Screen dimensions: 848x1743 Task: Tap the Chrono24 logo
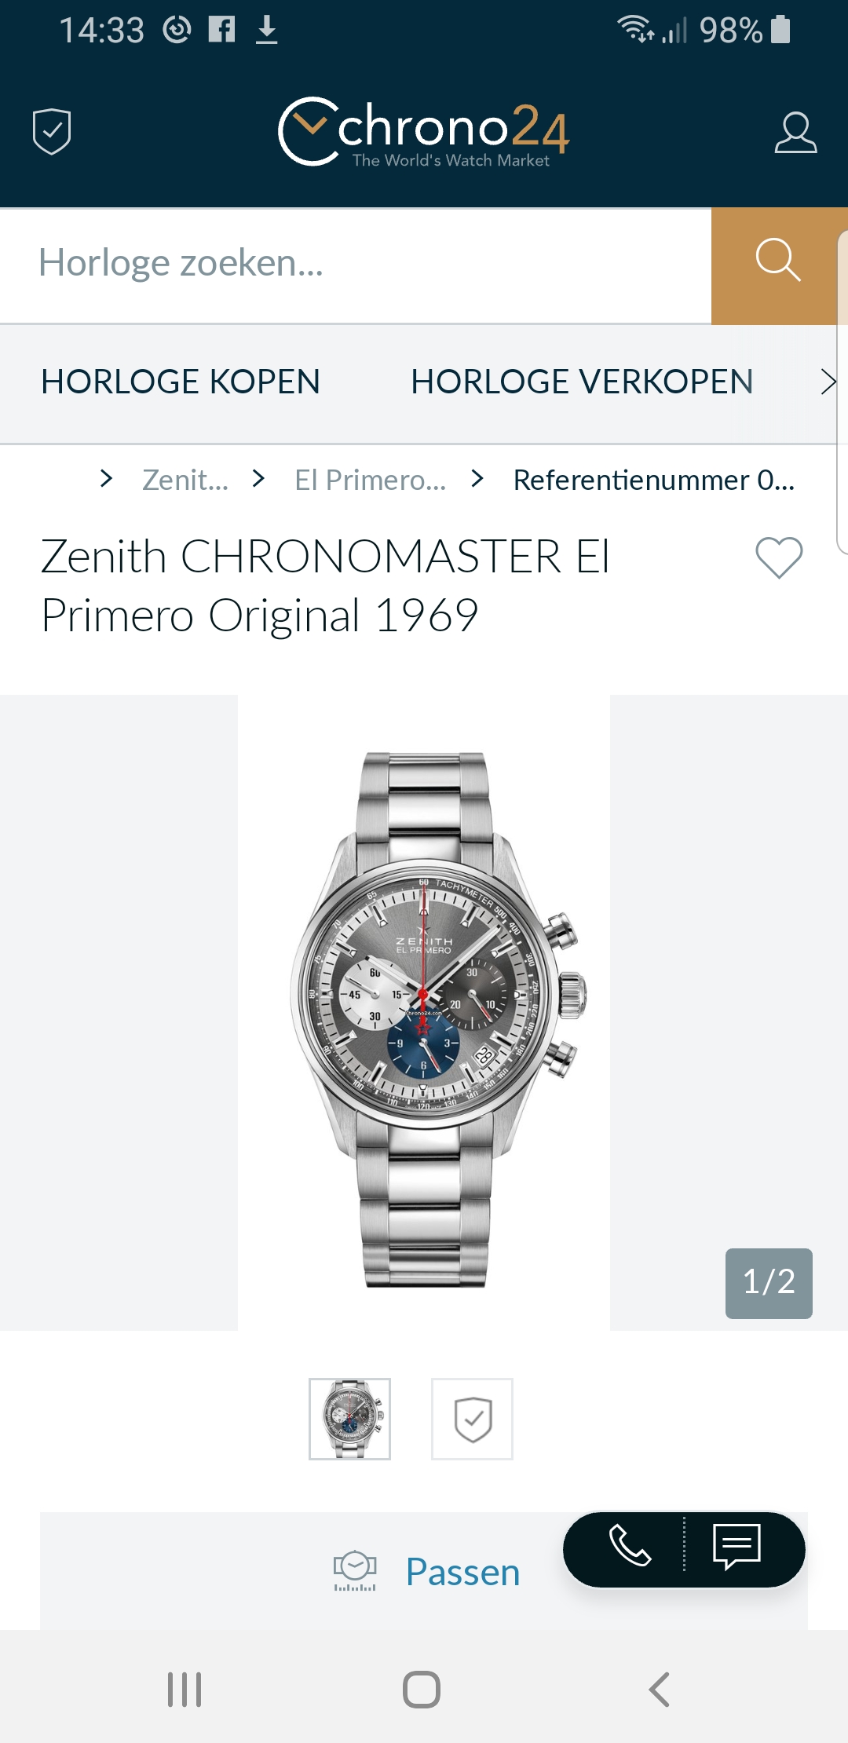point(424,131)
